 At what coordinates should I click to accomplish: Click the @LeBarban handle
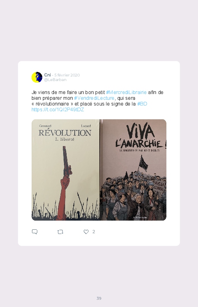[55, 80]
